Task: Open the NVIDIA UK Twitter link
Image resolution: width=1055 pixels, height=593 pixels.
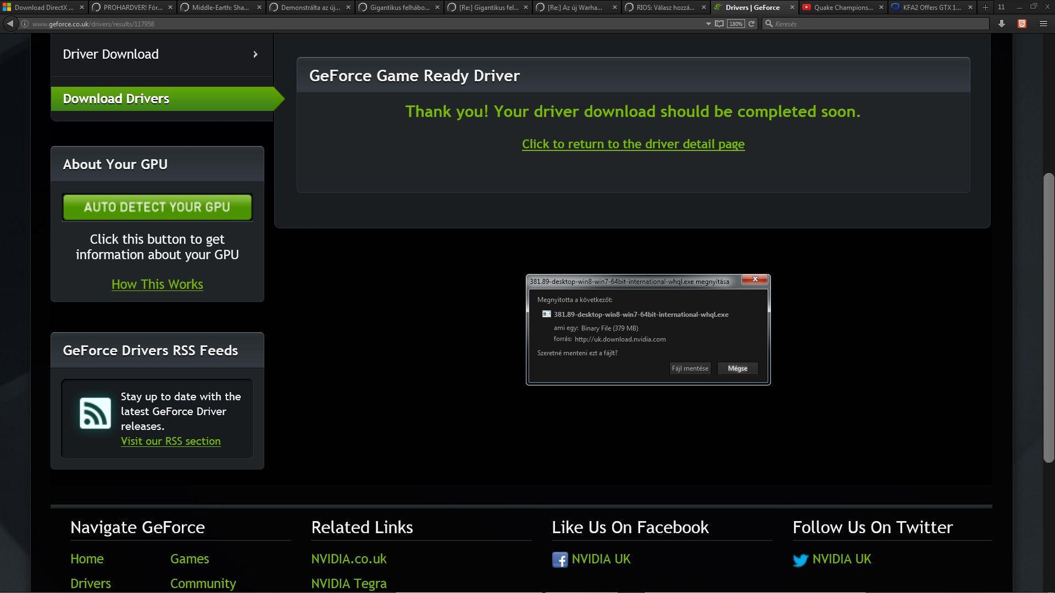Action: tap(842, 559)
